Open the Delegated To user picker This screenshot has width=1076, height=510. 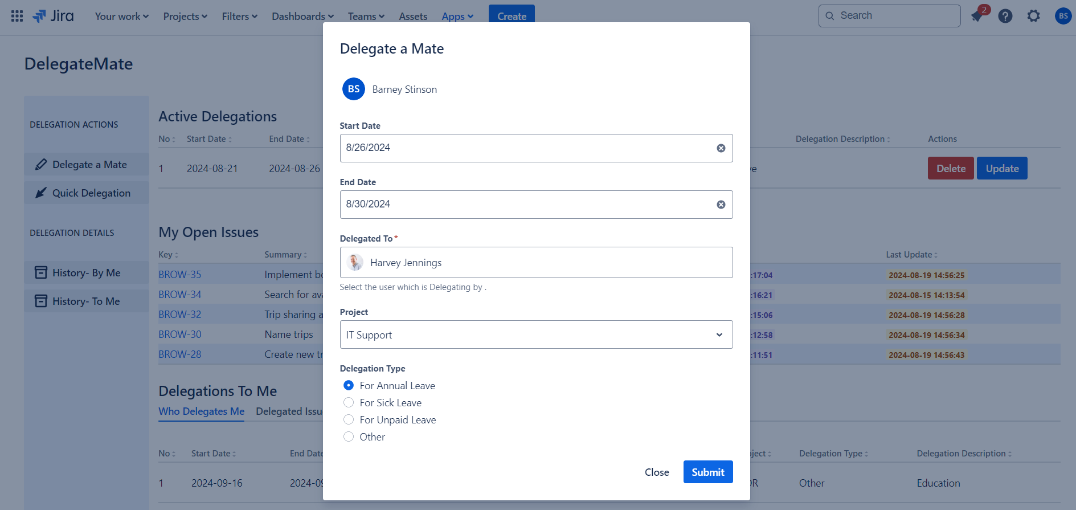click(536, 263)
